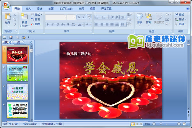Viewport: 192px width, 128px height.
Task: Center-align the text
Action: (102, 24)
